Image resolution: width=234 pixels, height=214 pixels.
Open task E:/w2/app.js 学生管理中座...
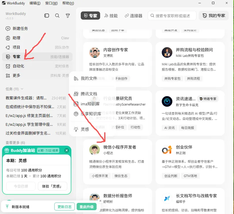(36, 124)
